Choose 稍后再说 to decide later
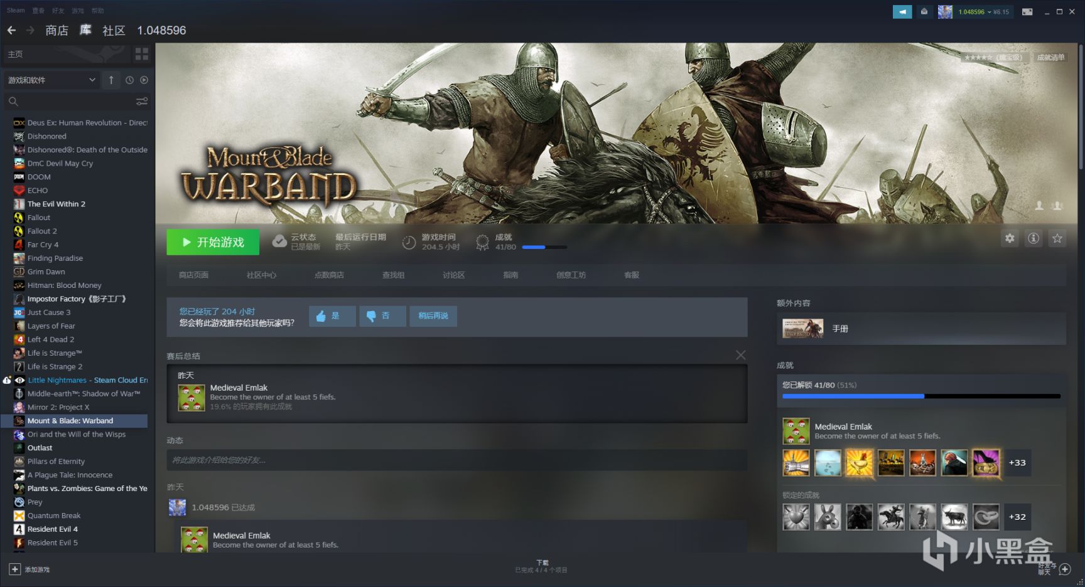This screenshot has width=1085, height=587. tap(433, 316)
